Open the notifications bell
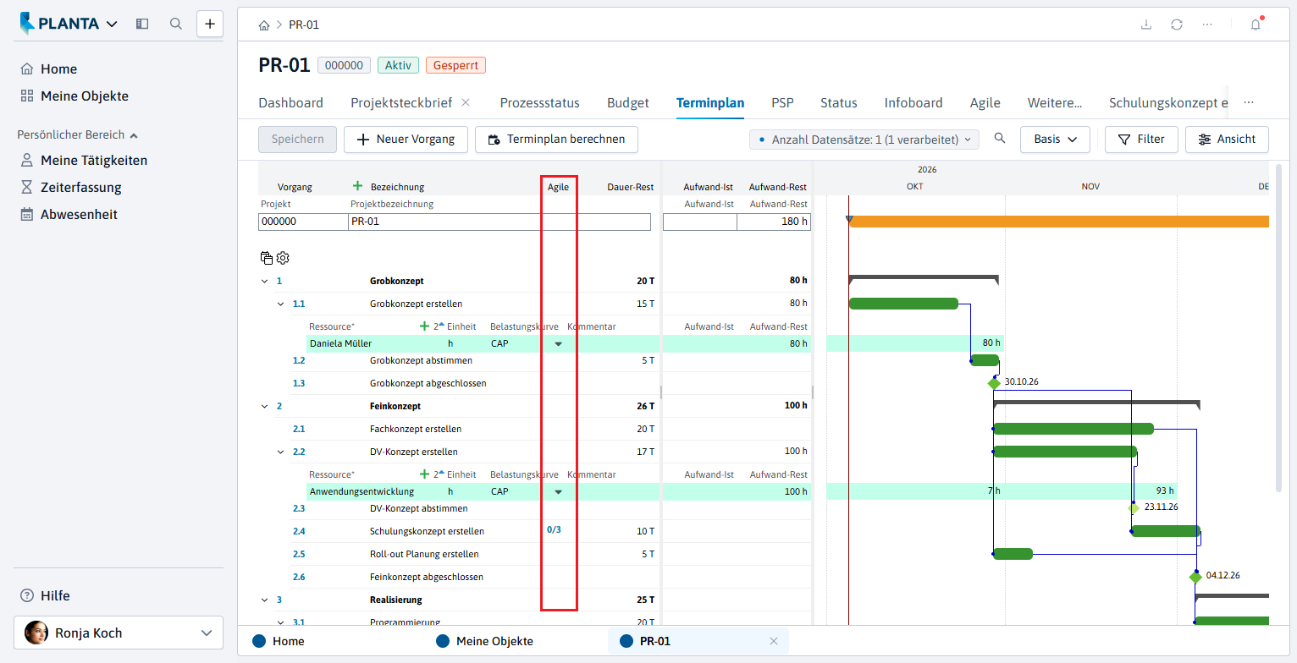The image size is (1297, 663). tap(1256, 25)
